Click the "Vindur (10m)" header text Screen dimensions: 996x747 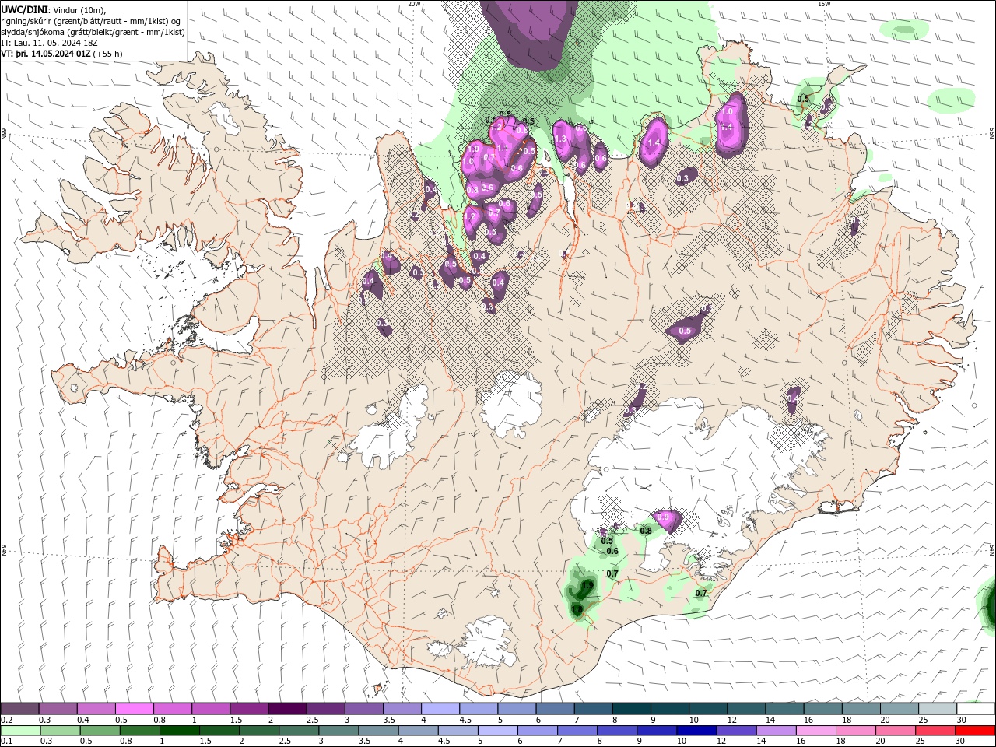[79, 10]
